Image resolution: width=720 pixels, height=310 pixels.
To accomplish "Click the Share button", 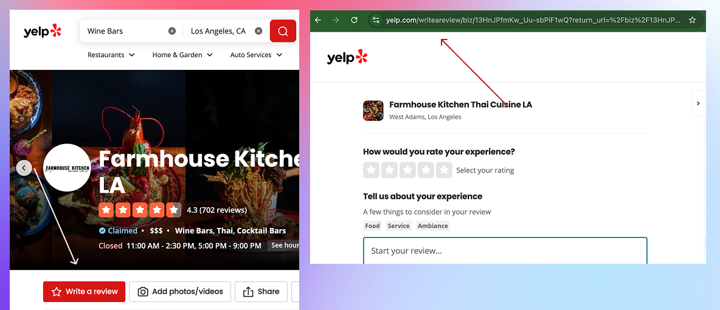I will 261,292.
